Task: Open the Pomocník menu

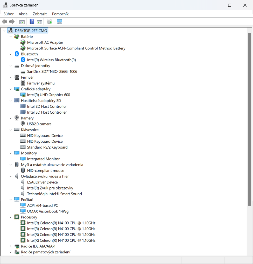Action: click(x=60, y=14)
